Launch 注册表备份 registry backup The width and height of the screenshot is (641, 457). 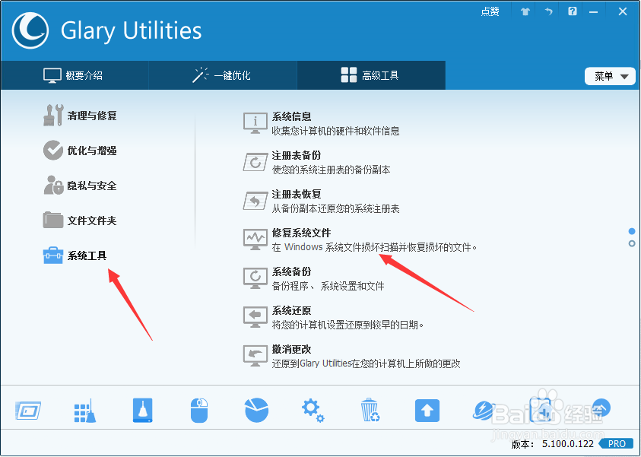pos(317,162)
